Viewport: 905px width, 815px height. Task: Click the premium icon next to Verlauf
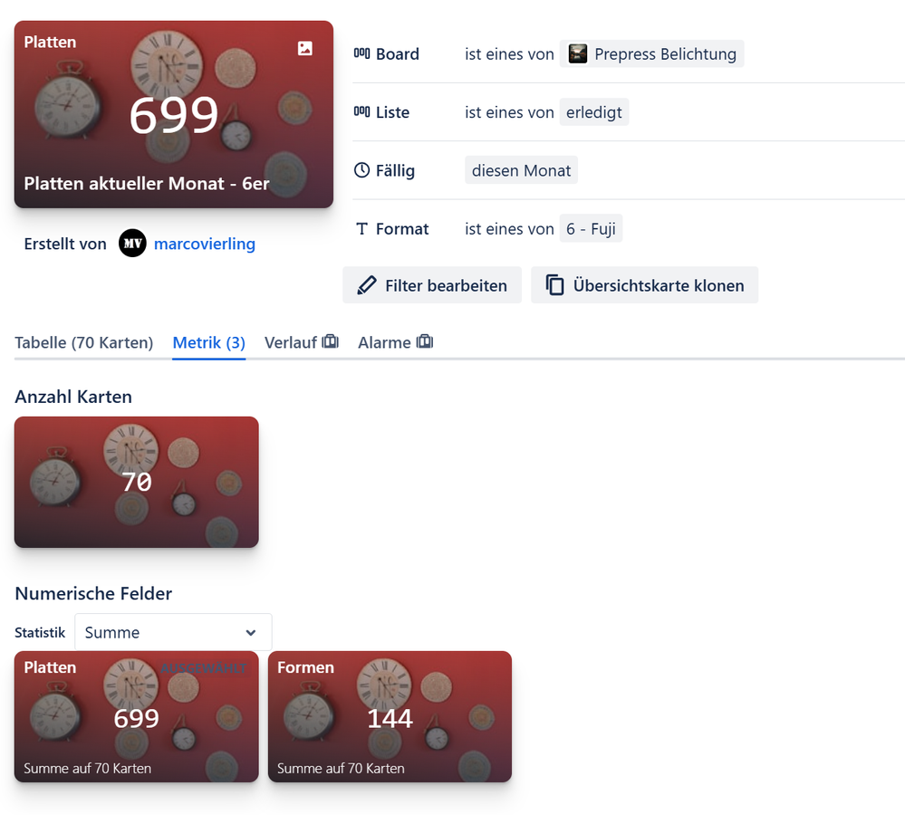(x=331, y=342)
